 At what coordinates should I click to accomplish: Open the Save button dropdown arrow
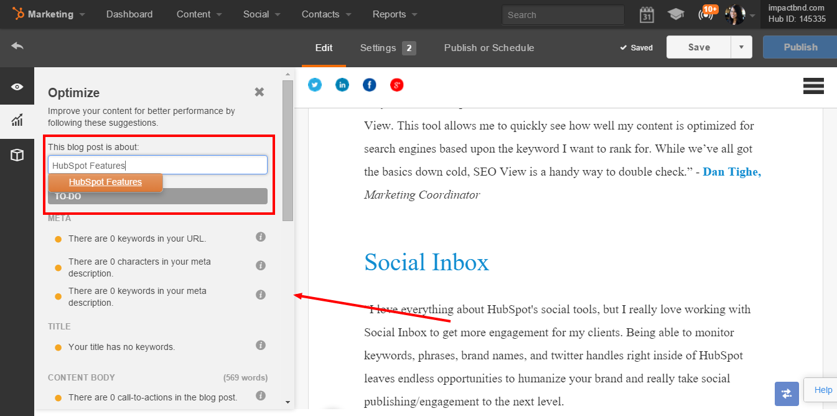pos(741,47)
